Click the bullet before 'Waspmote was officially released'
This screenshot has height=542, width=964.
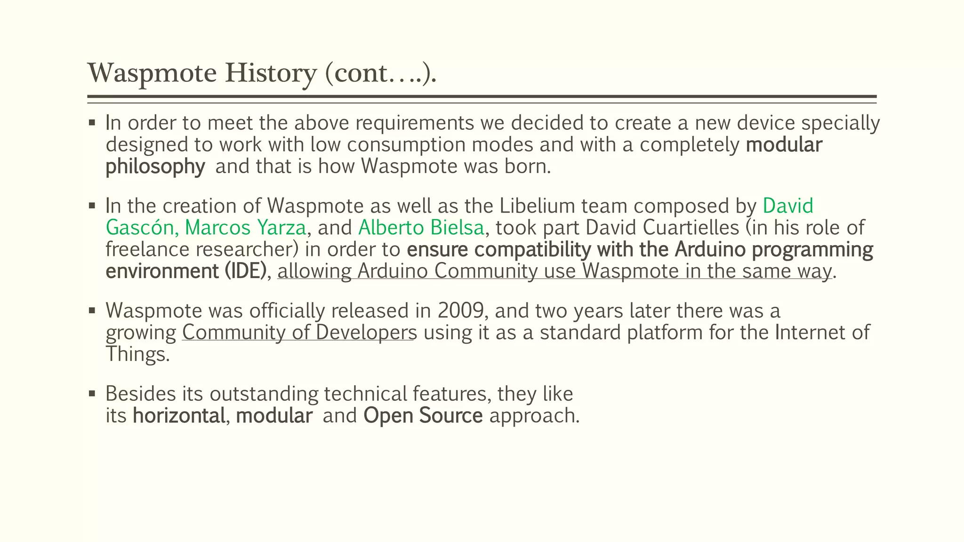tap(92, 311)
